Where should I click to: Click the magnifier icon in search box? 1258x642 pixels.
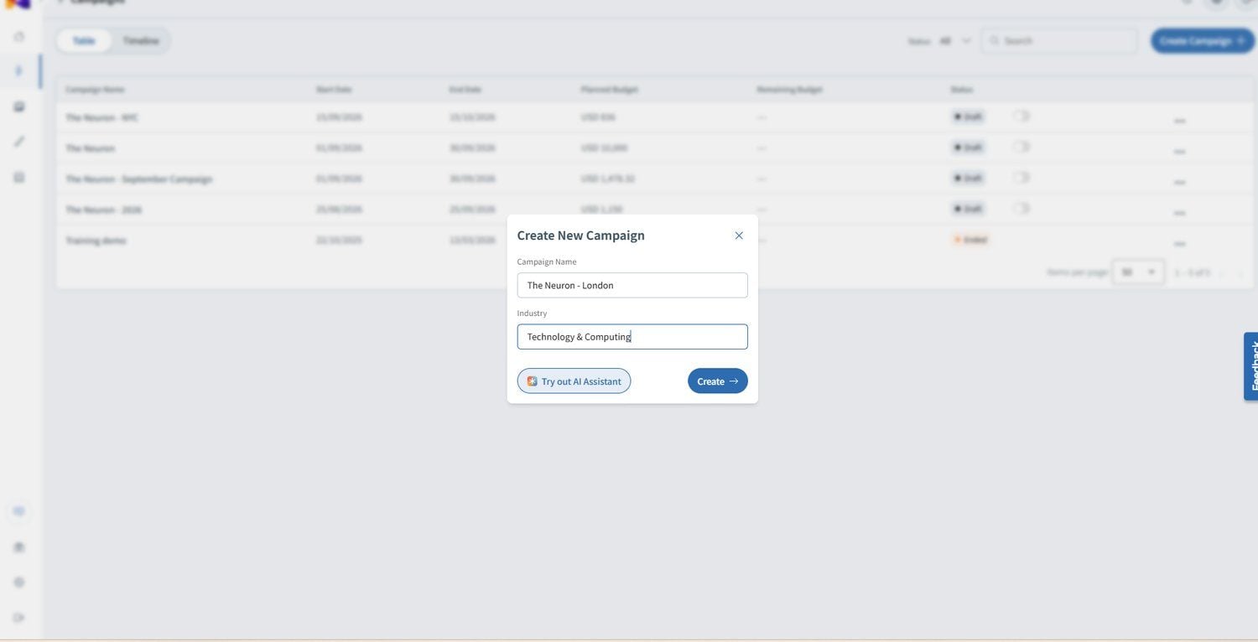pyautogui.click(x=995, y=40)
